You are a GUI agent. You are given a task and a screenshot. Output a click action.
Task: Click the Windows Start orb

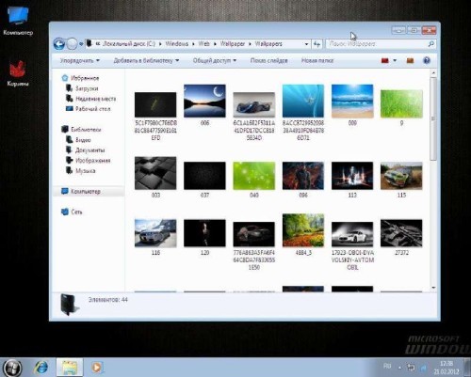click(x=12, y=368)
